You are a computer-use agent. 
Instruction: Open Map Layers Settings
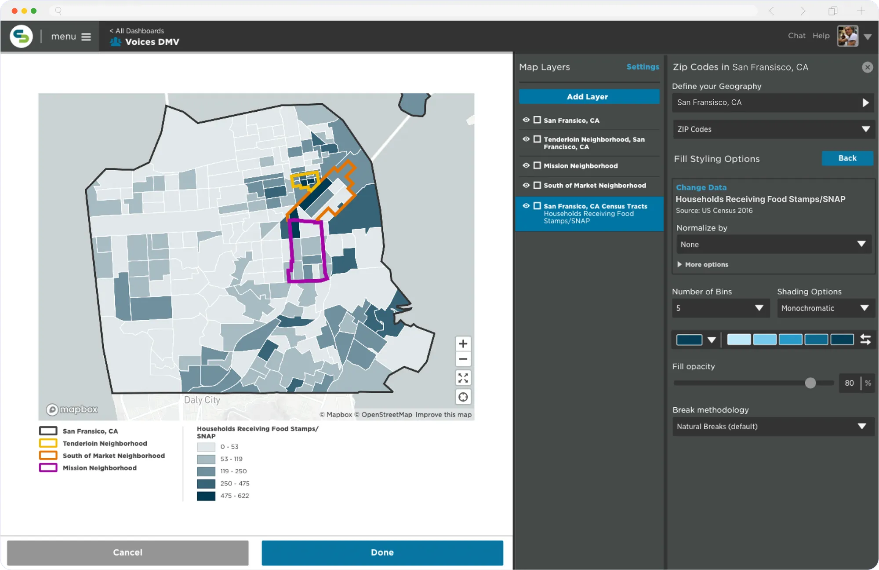643,67
